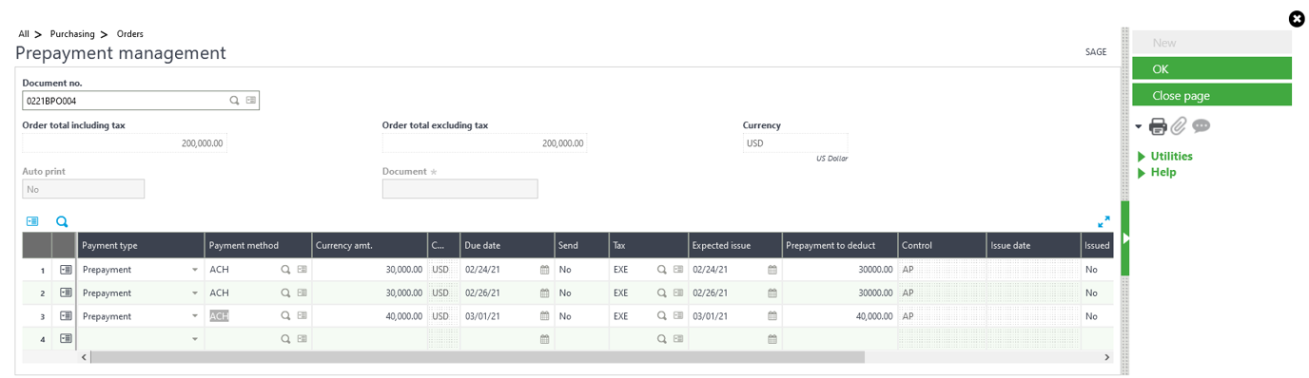The image size is (1309, 378).
Task: Click the paperclip attachment icon
Action: pos(1179,126)
